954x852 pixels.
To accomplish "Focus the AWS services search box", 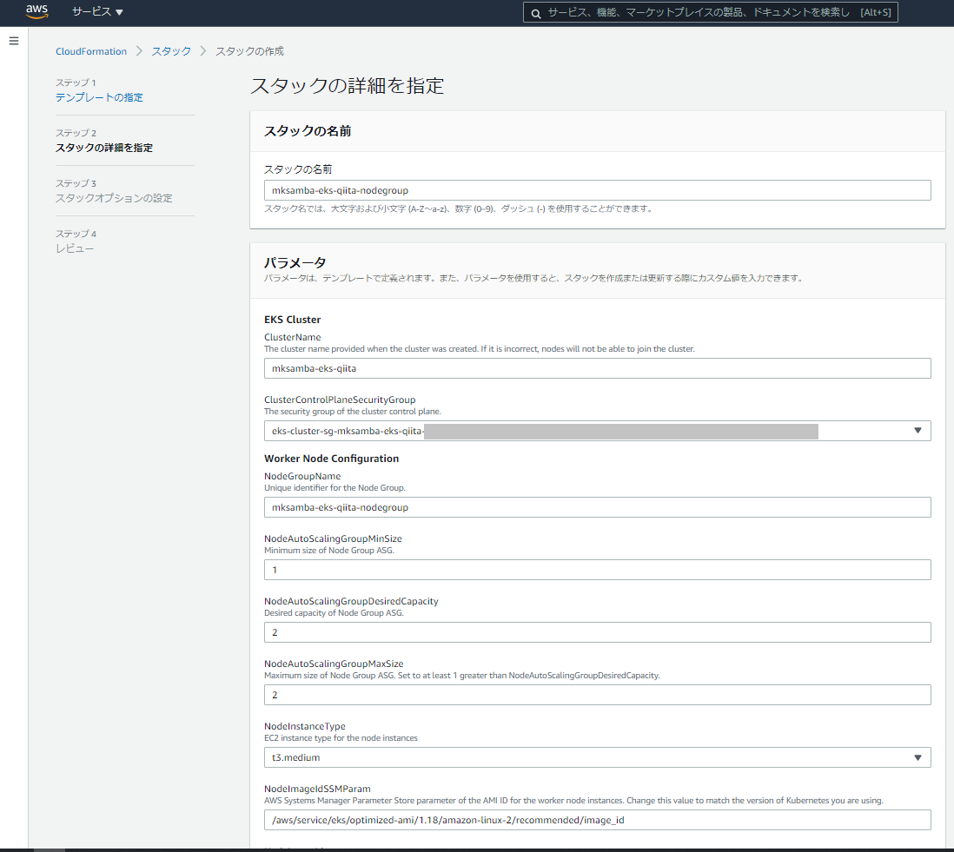I will tap(710, 12).
